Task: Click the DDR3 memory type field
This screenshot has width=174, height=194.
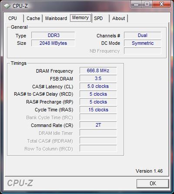Action: point(53,35)
